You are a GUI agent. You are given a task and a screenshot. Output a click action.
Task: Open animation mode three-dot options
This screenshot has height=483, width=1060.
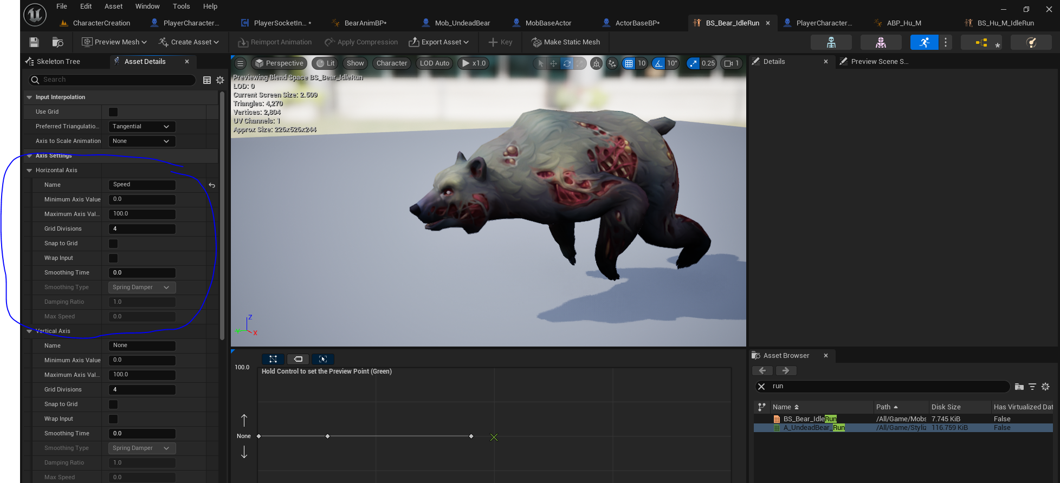tap(946, 42)
